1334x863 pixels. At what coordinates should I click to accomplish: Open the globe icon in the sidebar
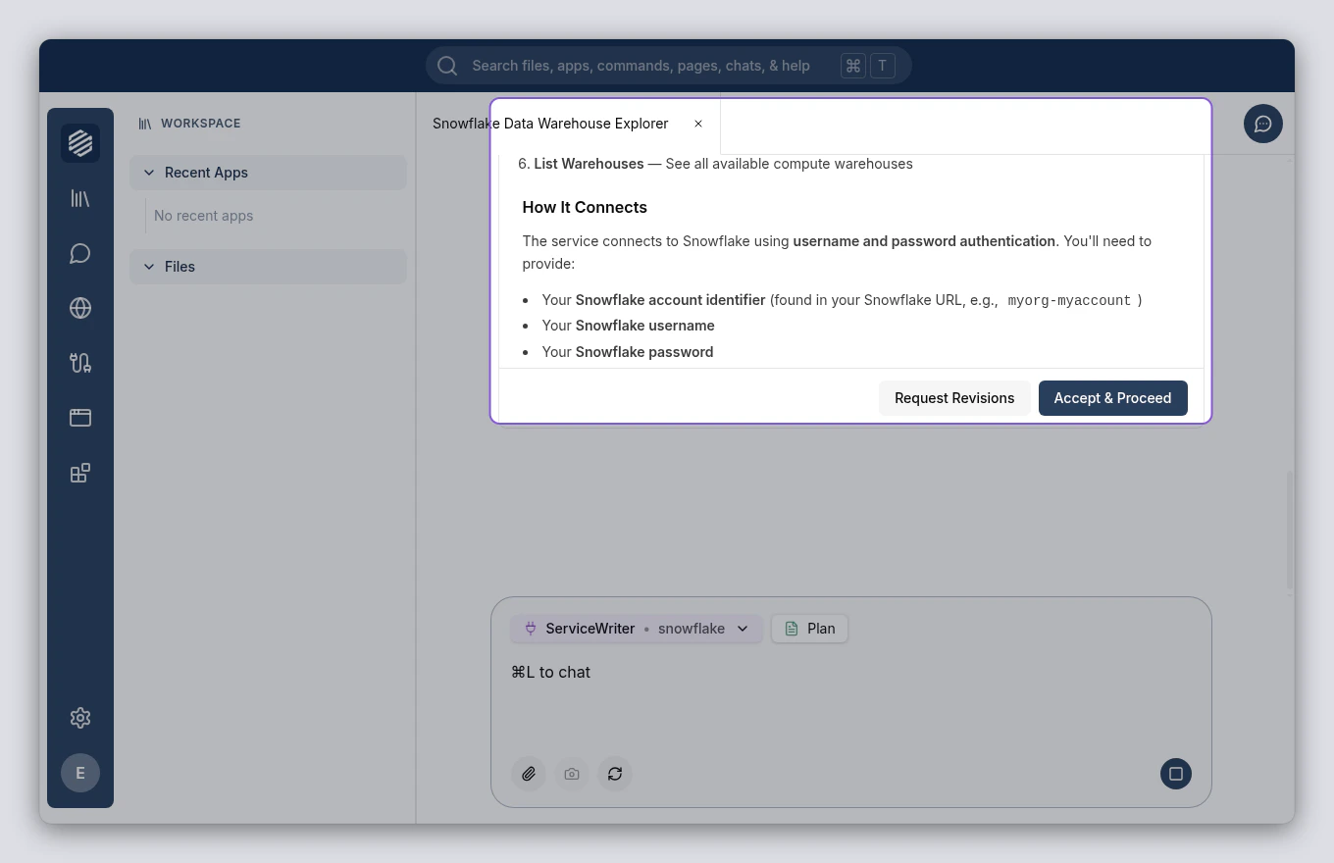80,308
